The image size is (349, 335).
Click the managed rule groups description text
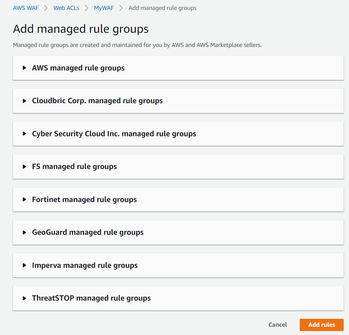coord(137,45)
